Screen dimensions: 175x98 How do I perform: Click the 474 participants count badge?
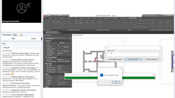point(15,35)
